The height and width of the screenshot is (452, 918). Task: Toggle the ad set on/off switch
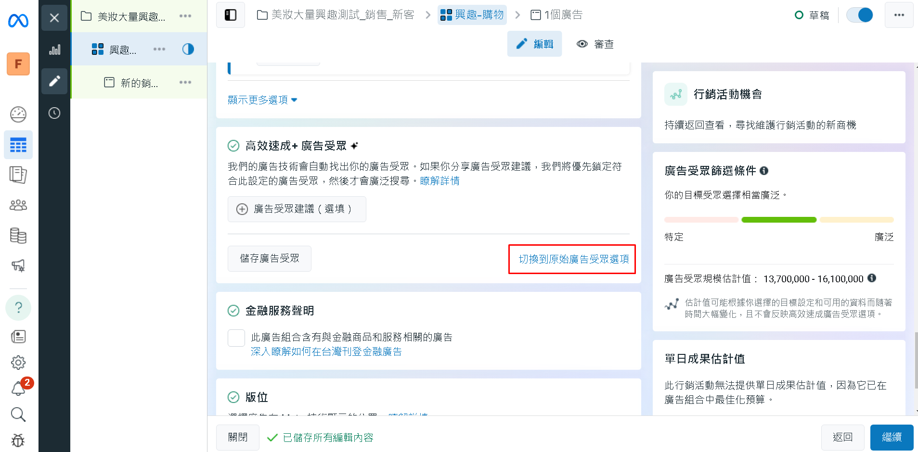coord(860,15)
